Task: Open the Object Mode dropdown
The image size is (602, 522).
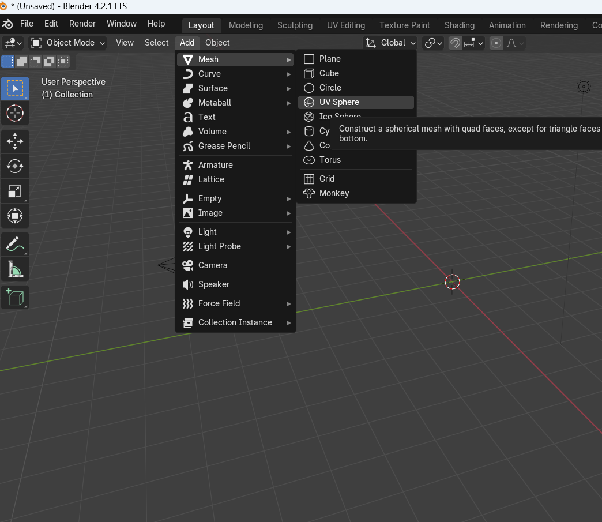Action: [67, 43]
